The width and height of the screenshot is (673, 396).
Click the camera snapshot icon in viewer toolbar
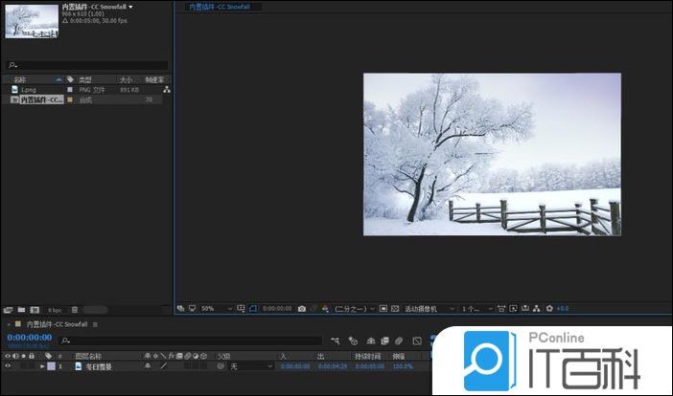click(302, 309)
